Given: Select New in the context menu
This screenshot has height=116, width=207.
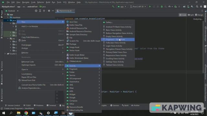Looking at the screenshot, I should click(x=41, y=22).
